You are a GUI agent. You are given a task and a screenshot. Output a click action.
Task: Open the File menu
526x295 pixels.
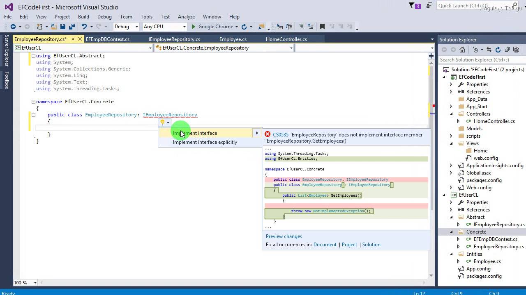point(8,17)
